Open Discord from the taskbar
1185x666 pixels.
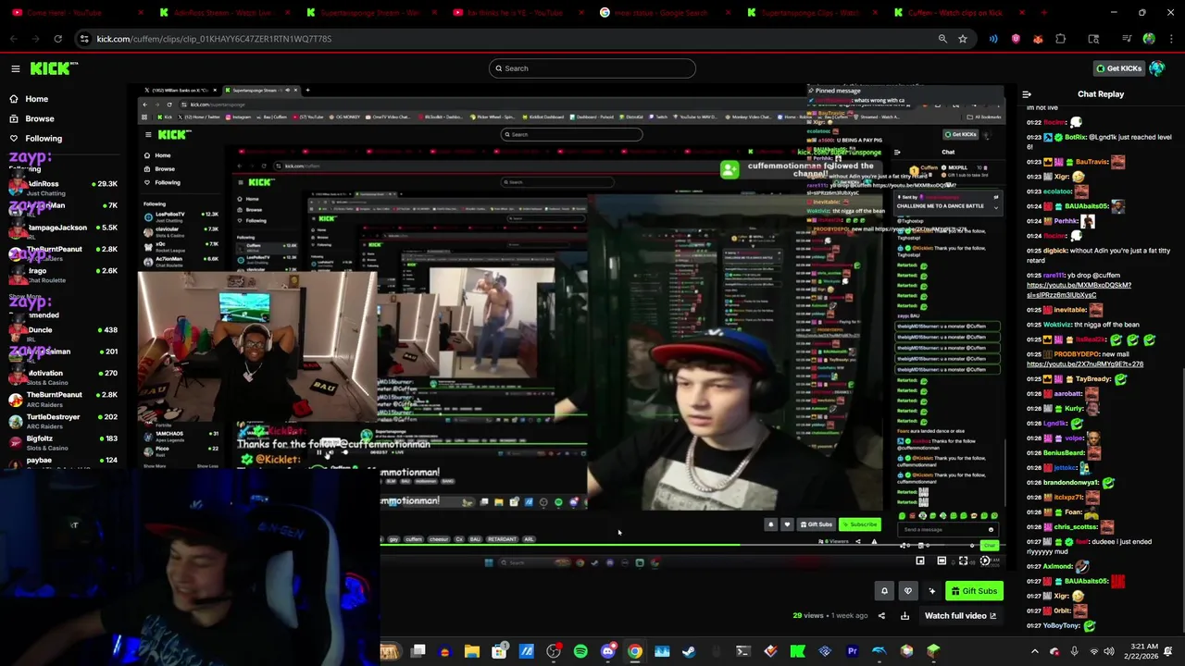(608, 652)
